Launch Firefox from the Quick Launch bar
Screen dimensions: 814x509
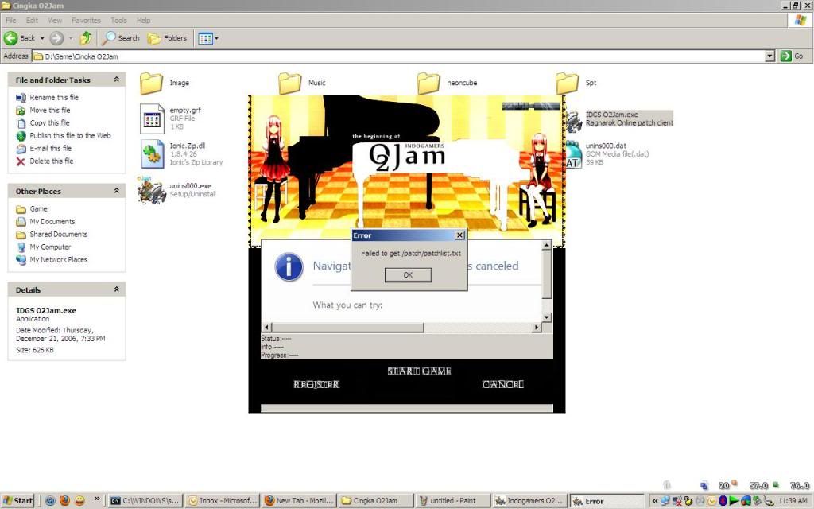tap(65, 501)
